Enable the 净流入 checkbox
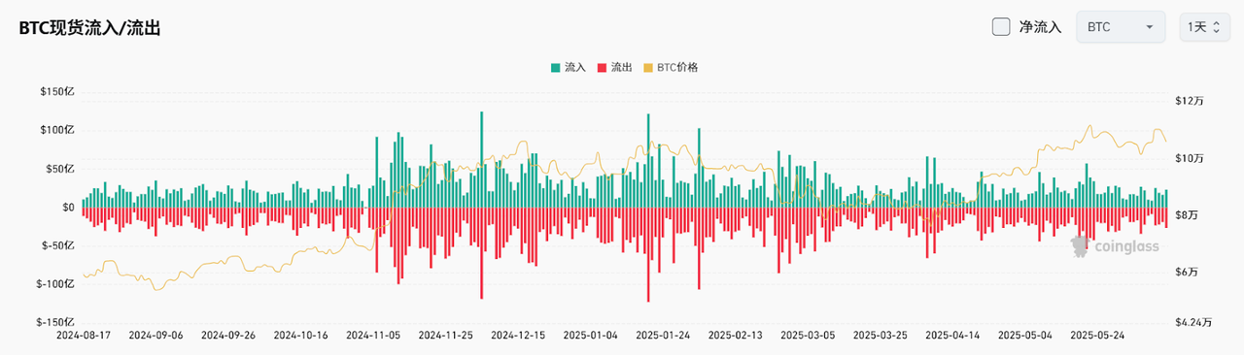The height and width of the screenshot is (355, 1244). tap(1001, 27)
